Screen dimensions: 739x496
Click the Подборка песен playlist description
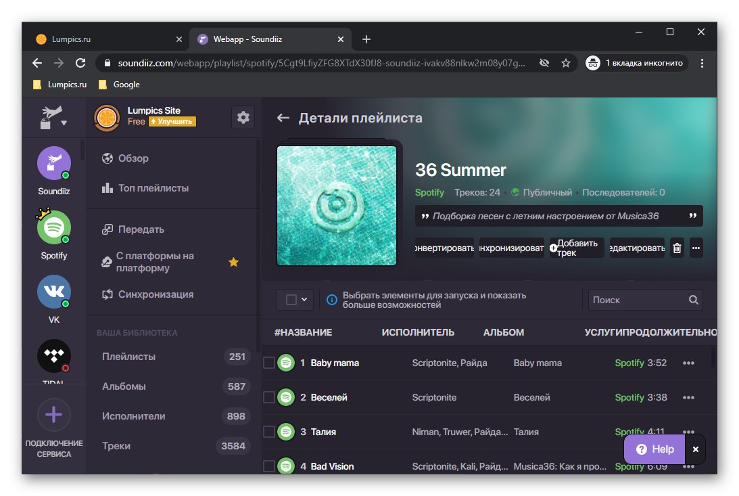pyautogui.click(x=559, y=216)
